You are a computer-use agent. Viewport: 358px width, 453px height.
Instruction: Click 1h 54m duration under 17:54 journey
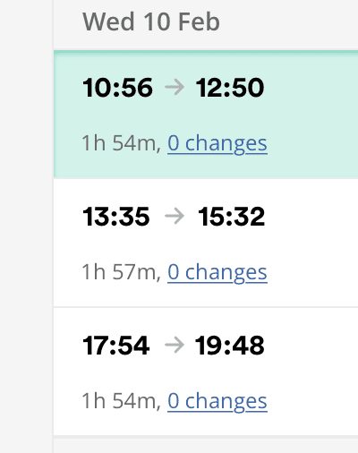(x=122, y=401)
